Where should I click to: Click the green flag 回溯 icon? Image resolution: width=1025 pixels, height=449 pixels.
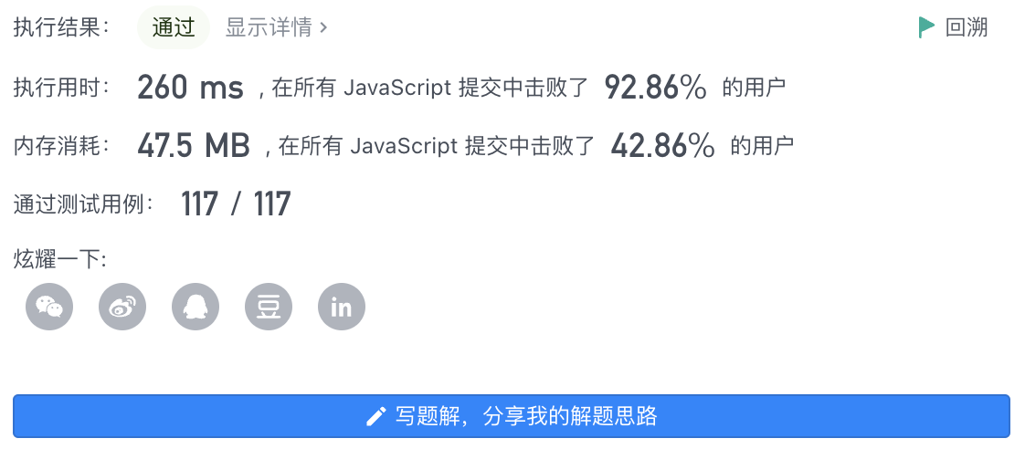pyautogui.click(x=926, y=27)
